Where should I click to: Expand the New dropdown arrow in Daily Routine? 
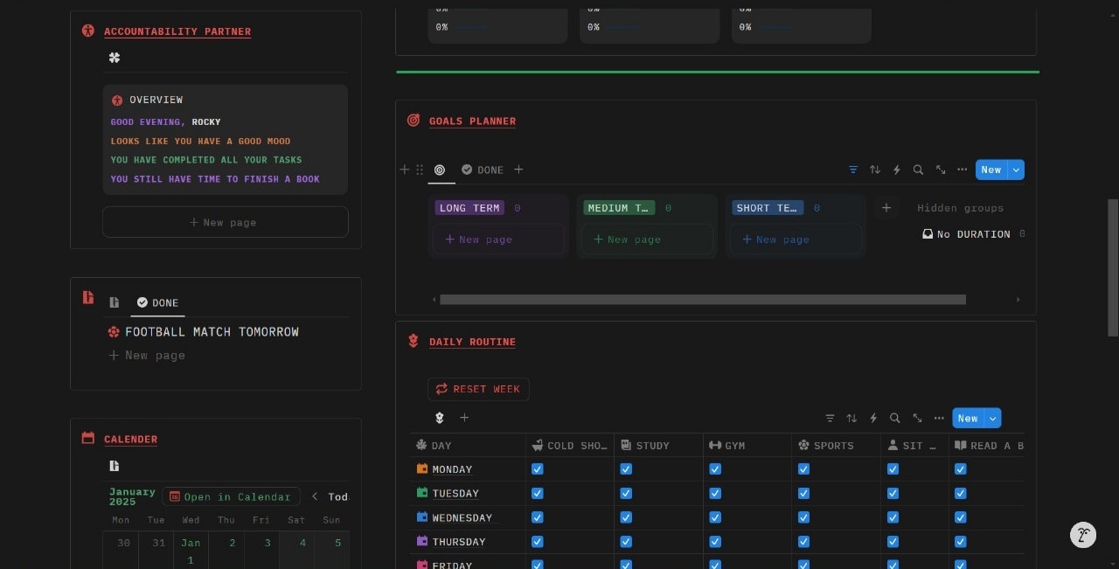(x=992, y=418)
